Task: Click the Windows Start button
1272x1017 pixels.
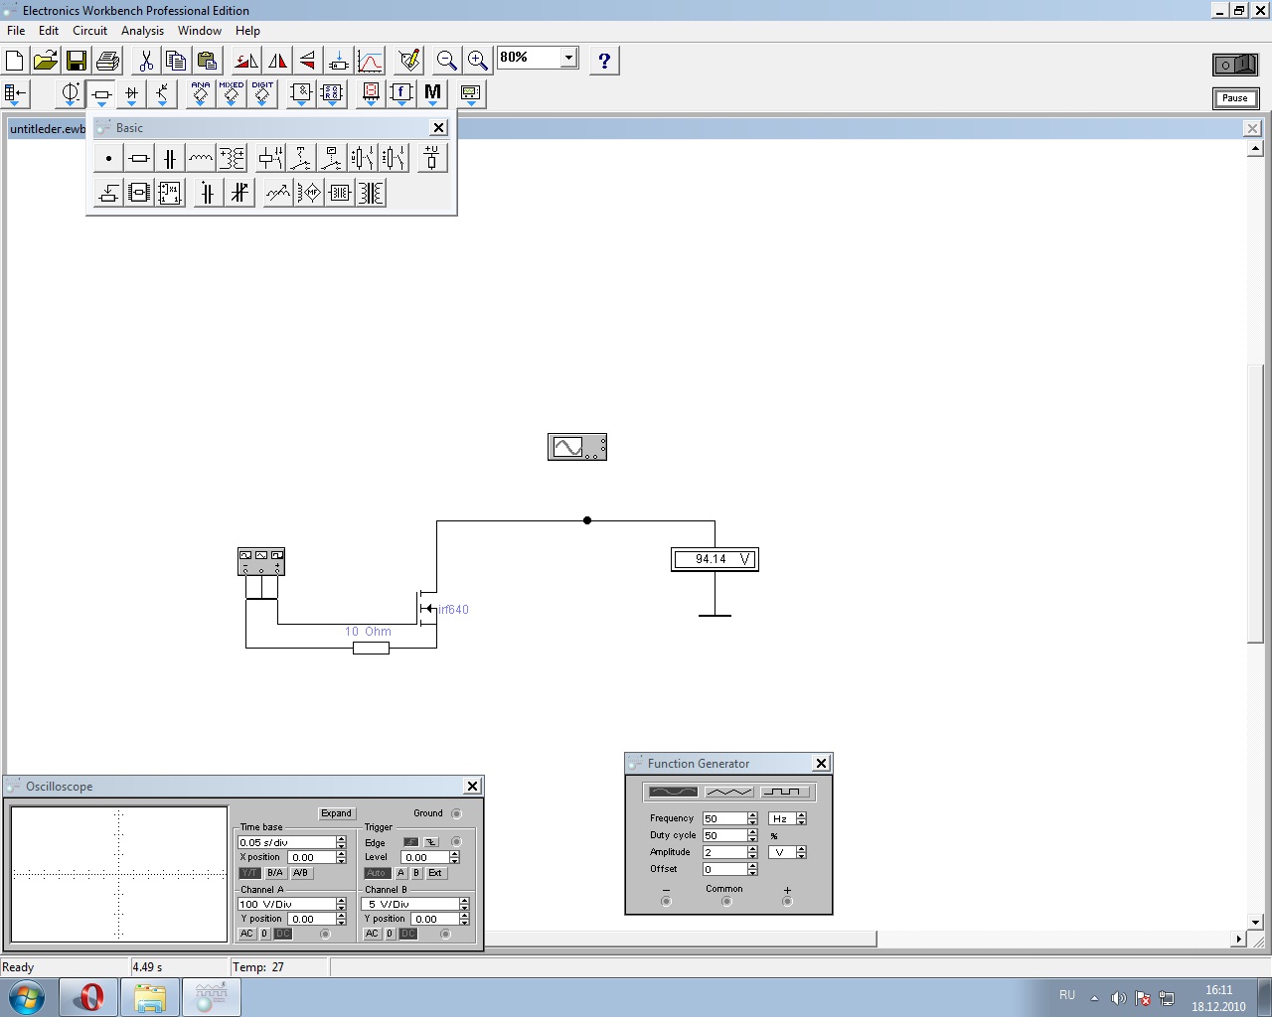Action: [27, 997]
